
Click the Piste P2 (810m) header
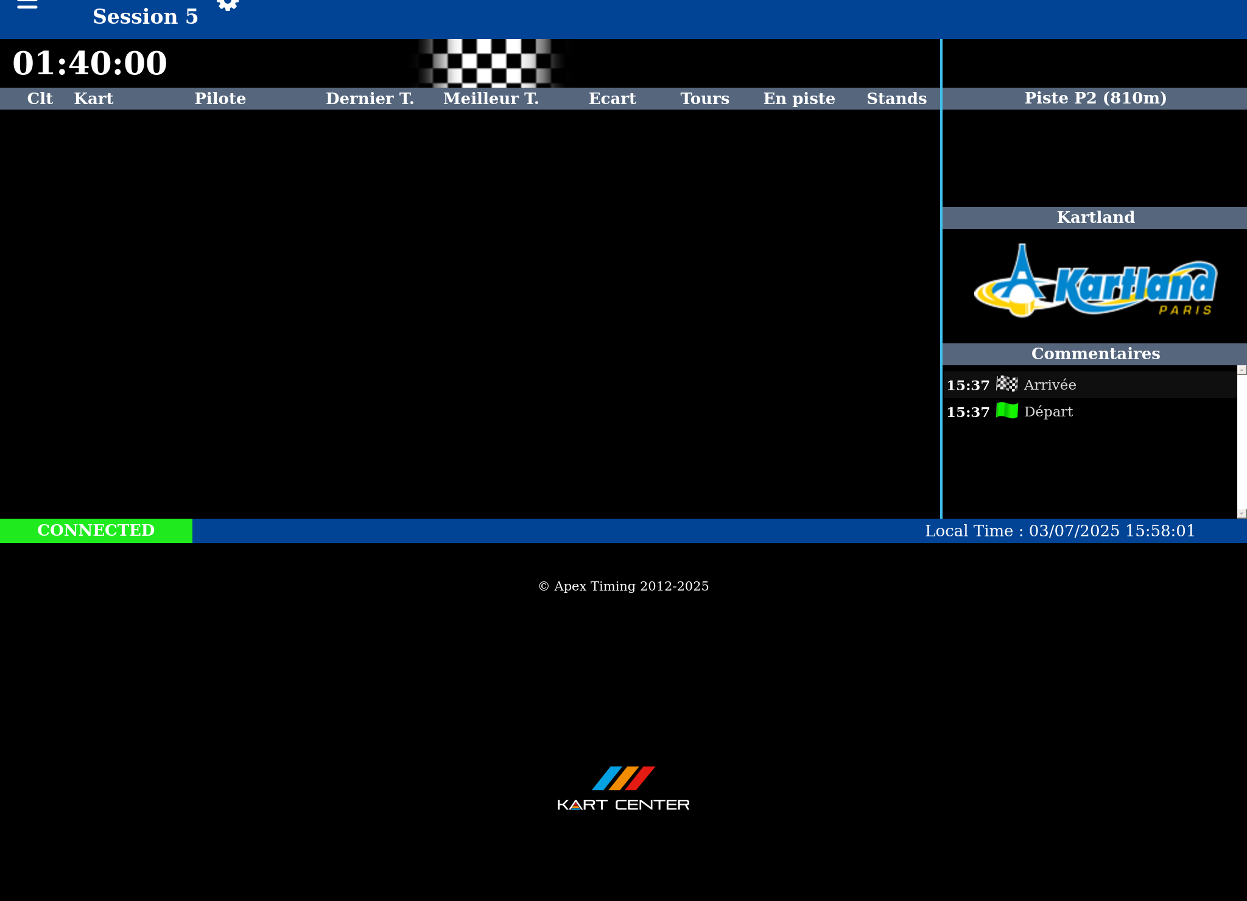(1095, 98)
